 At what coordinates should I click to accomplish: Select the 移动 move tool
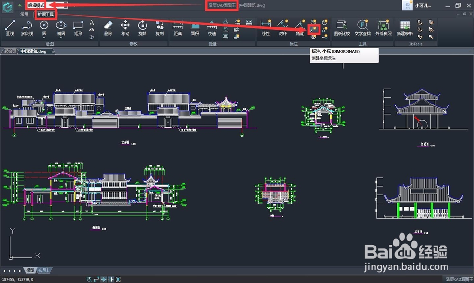click(125, 28)
